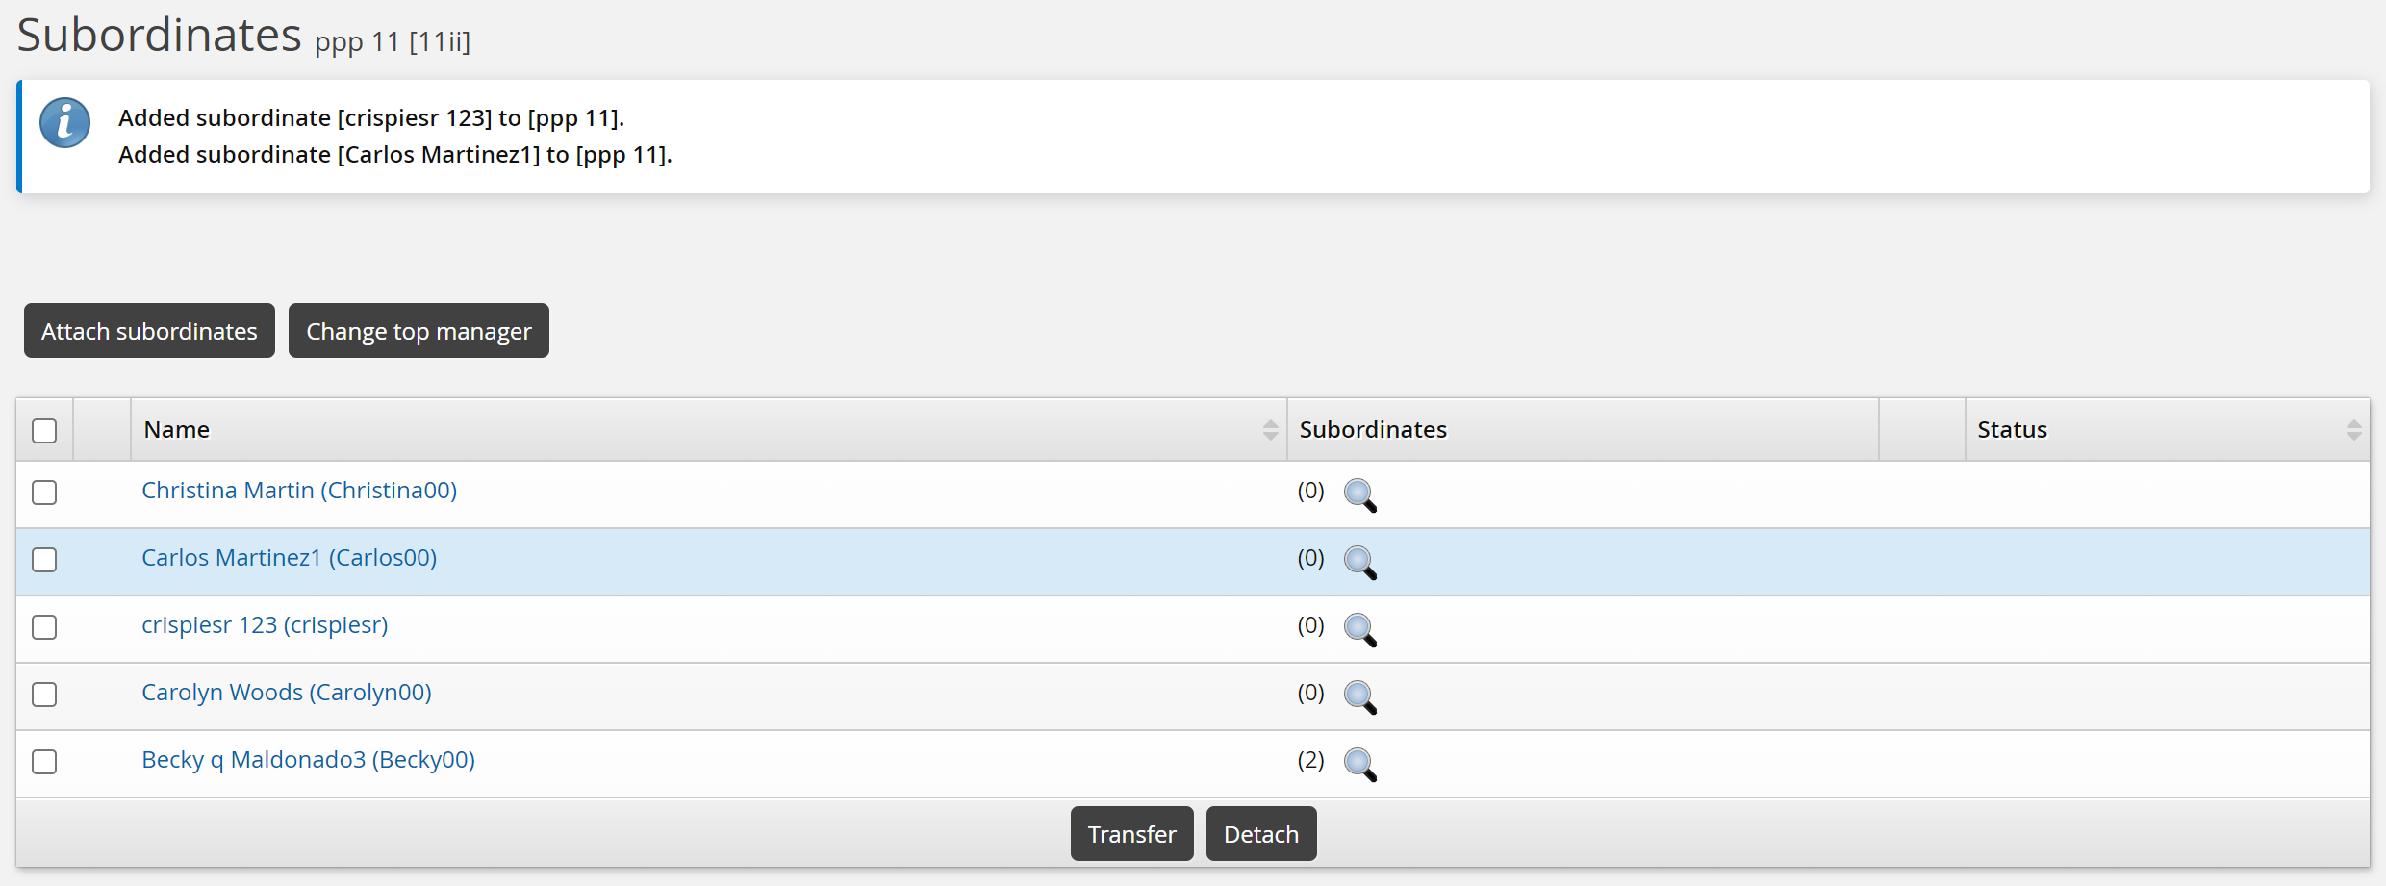Sort table by Name column arrows
Image resolution: width=2386 pixels, height=886 pixels.
(x=1270, y=430)
